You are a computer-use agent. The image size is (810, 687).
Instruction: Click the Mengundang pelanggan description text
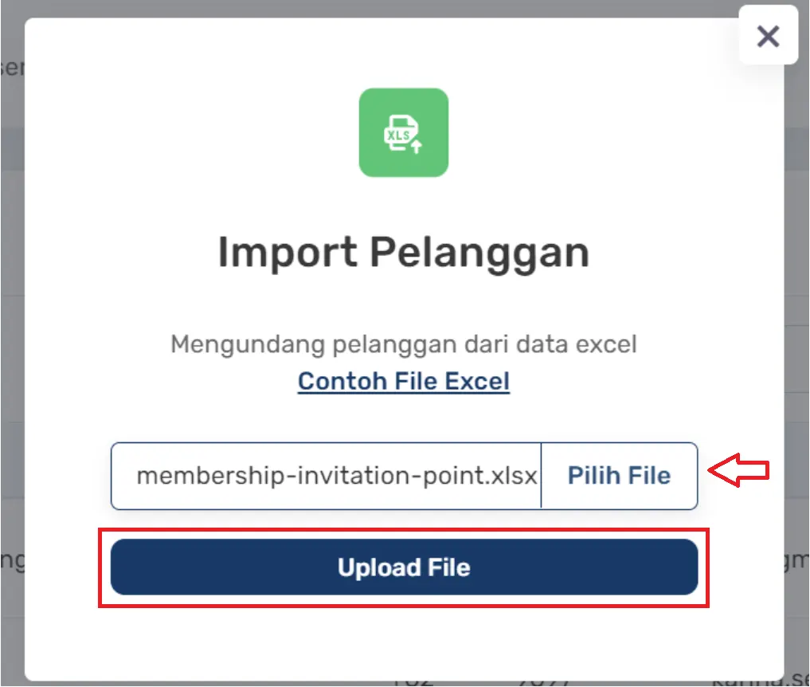(403, 343)
